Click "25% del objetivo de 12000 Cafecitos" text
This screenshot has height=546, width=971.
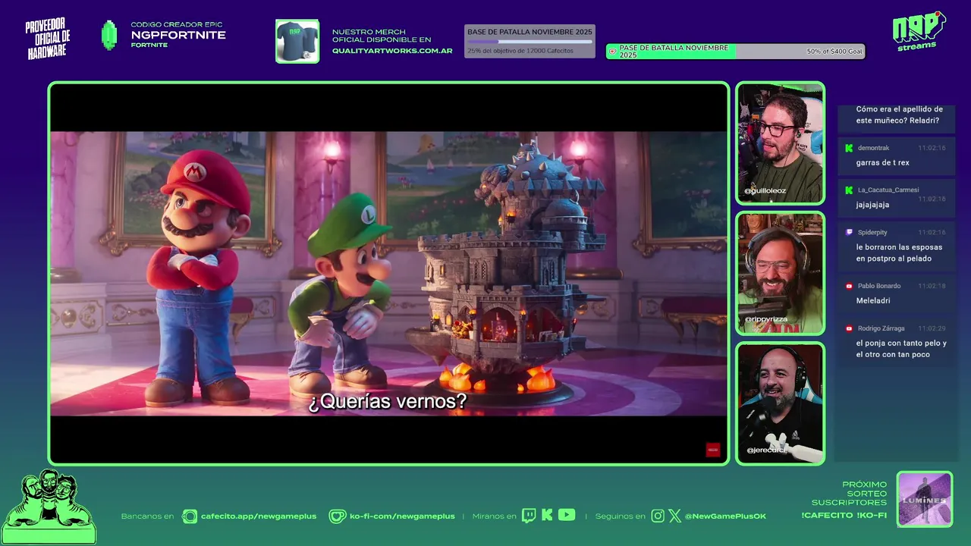520,51
